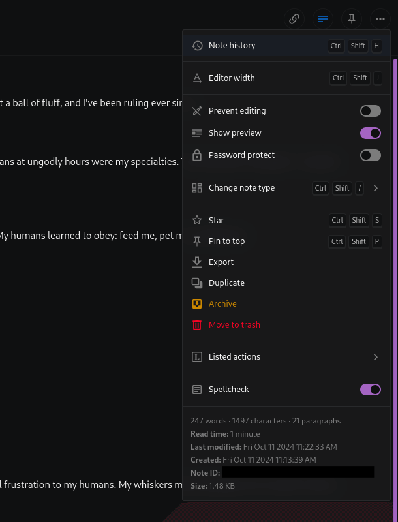Click the link icon in top toolbar
Viewport: 398px width, 522px height.
pyautogui.click(x=294, y=19)
